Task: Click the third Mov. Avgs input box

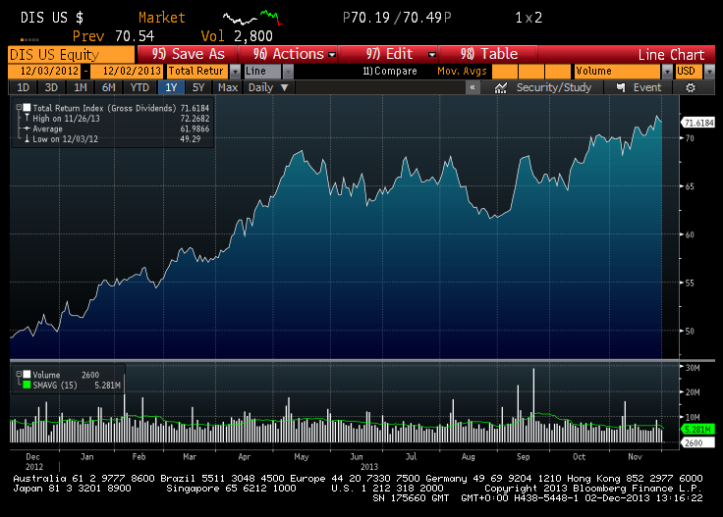Action: coord(558,72)
